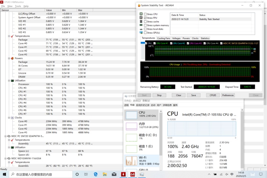Viewport: 267px width, 178px height.
Task: Open AIDA64 Preferences
Action: (x=228, y=95)
